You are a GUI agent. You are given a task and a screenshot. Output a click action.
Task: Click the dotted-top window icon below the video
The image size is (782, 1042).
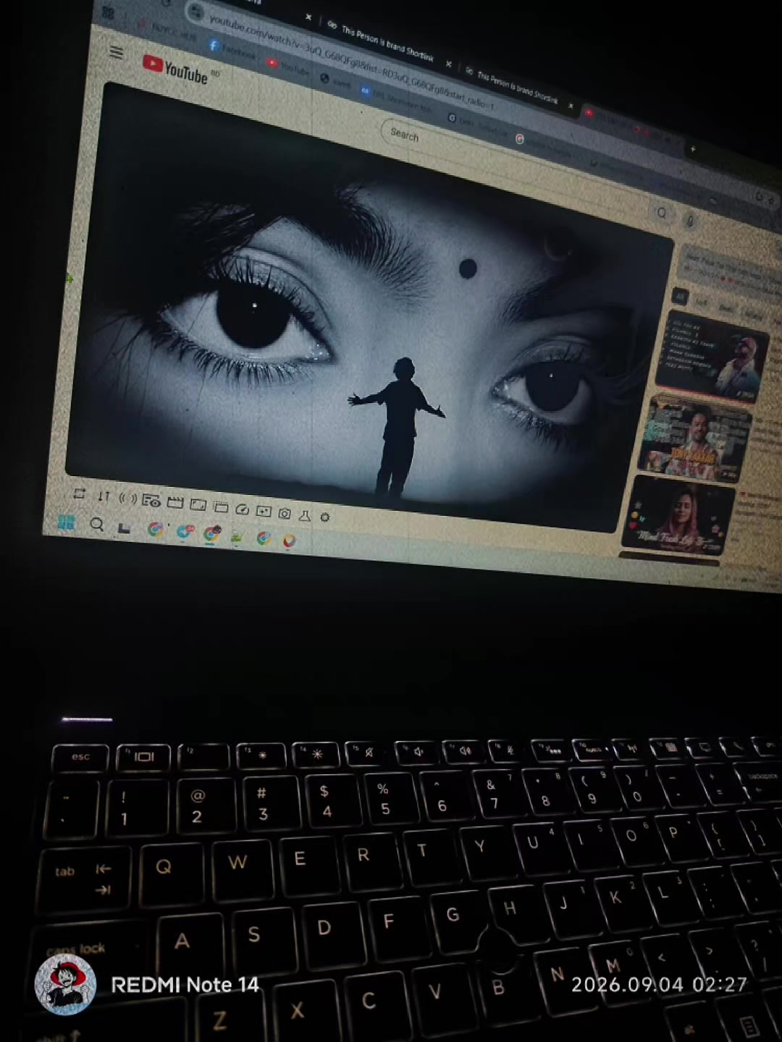pos(220,507)
